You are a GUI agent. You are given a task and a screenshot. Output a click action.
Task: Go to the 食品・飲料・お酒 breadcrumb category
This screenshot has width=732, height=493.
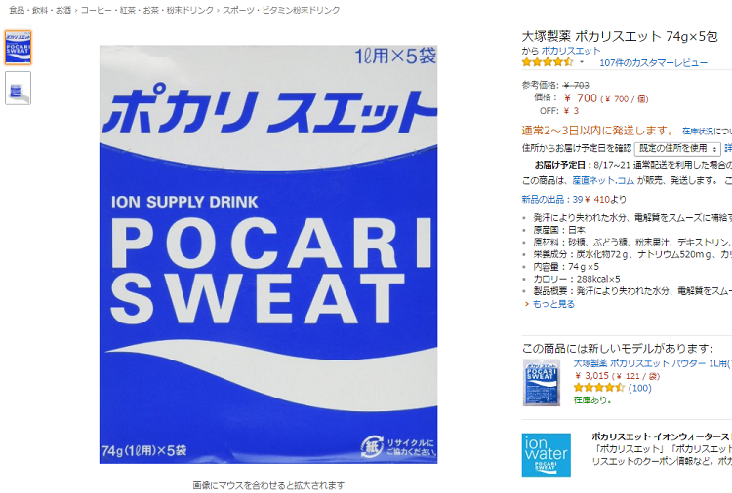point(40,10)
